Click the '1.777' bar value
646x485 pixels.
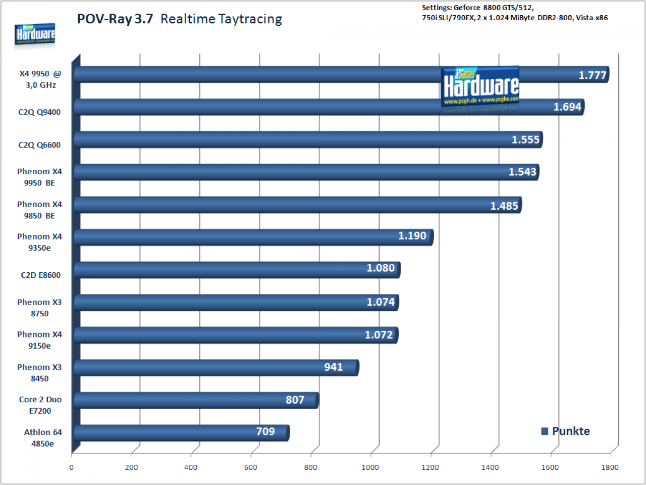pos(592,75)
